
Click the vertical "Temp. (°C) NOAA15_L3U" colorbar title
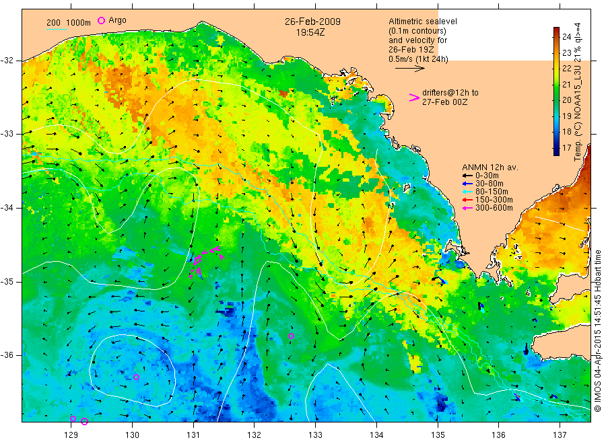[578, 92]
